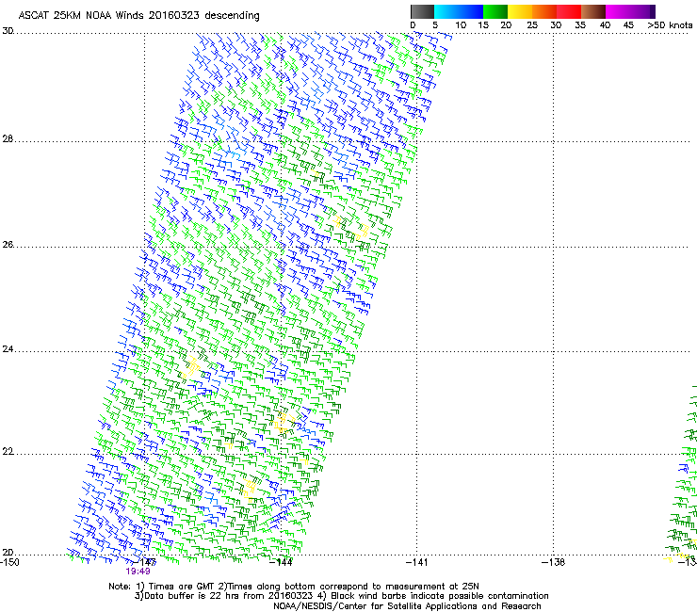Click the longitude label '-144' on the bottom axis
Viewport: 697px width, 612px height.
[x=282, y=562]
